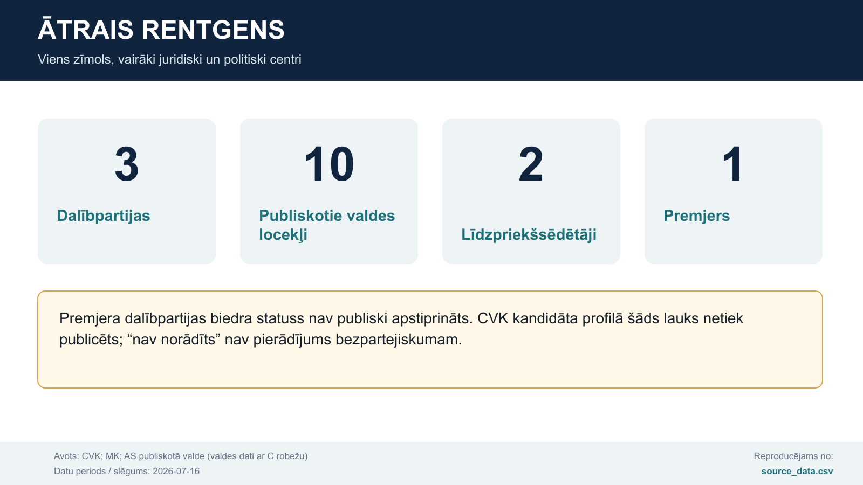Select the Premjers label
This screenshot has width=863, height=485.
tap(696, 216)
